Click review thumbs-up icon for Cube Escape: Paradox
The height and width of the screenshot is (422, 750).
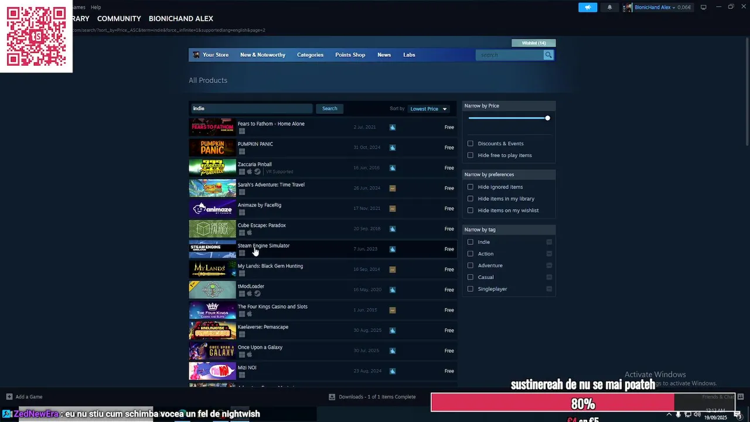point(393,229)
